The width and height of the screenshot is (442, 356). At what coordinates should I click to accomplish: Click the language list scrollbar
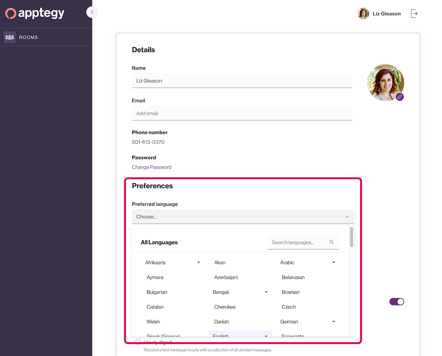(x=352, y=237)
